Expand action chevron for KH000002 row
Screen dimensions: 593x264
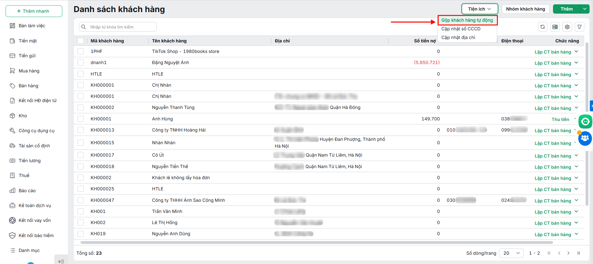click(576, 108)
